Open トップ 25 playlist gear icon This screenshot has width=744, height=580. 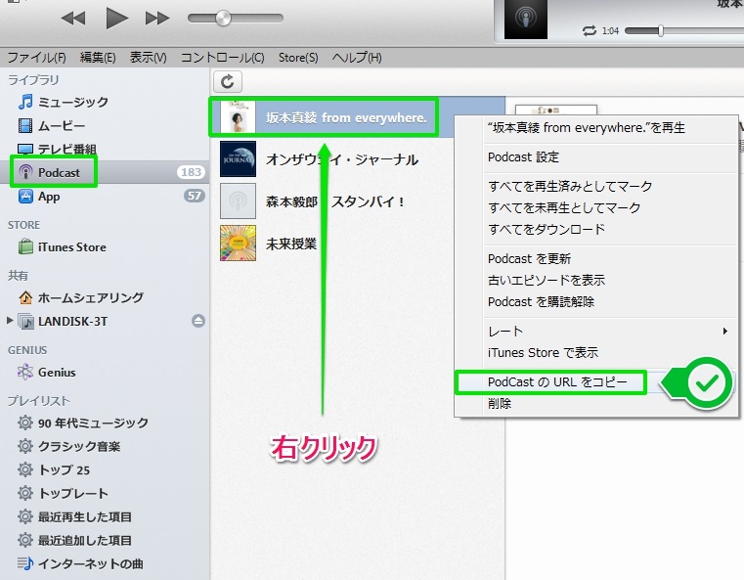click(x=25, y=469)
